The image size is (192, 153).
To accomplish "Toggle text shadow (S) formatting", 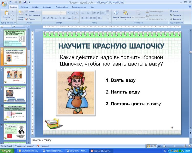I will (60, 18).
